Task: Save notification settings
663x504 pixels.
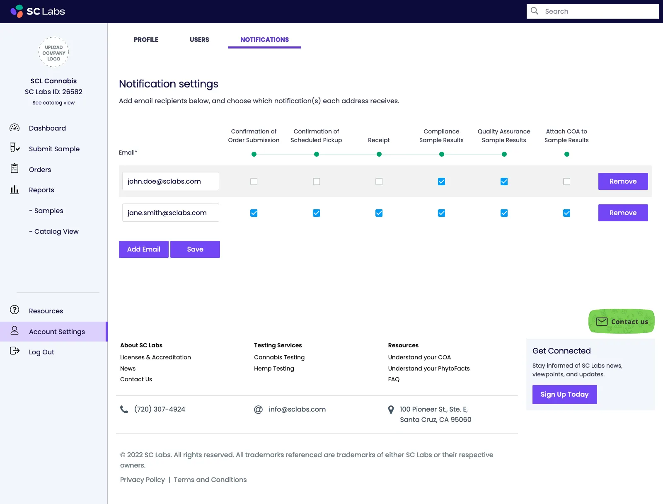Action: [195, 249]
